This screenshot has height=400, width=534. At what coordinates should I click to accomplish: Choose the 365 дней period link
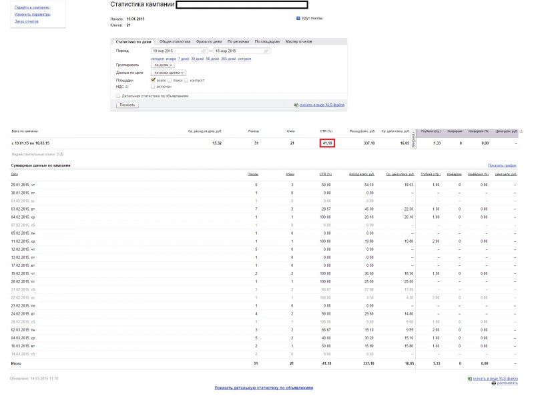pyautogui.click(x=228, y=59)
